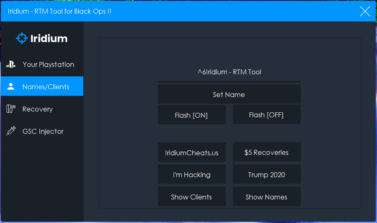
Task: Disable name flashing with Flash [OFF]
Action: coord(267,114)
